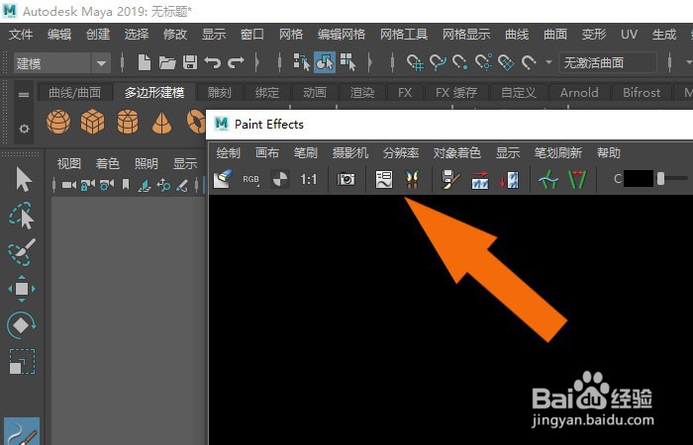Enable snap to curves magnet icon
This screenshot has height=445, width=693.
pyautogui.click(x=438, y=62)
